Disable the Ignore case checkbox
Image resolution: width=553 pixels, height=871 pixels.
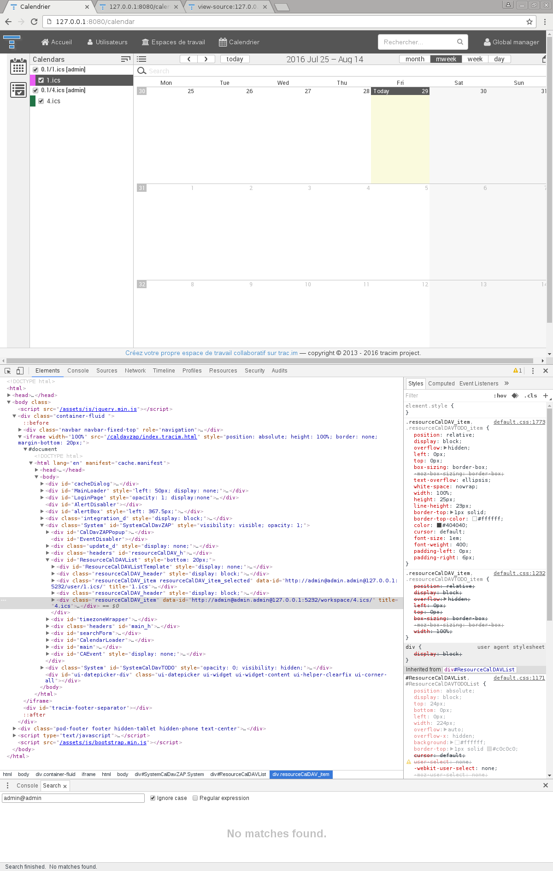153,798
